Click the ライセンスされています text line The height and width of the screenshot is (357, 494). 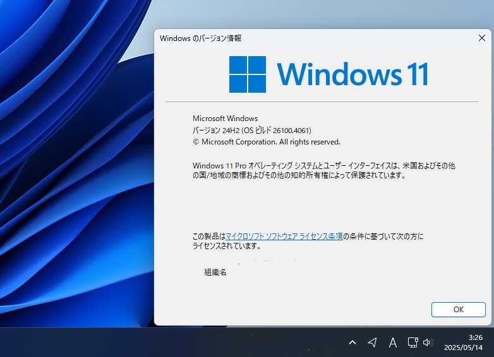(227, 246)
